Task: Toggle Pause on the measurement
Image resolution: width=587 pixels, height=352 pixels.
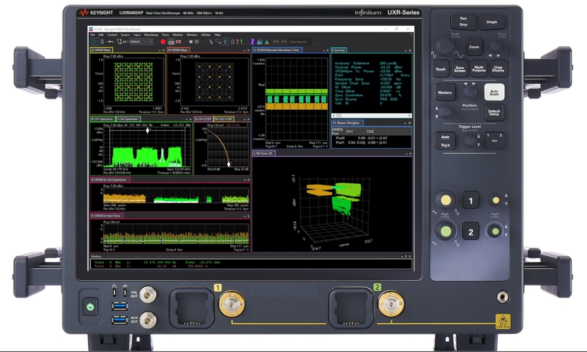Action: [101, 42]
